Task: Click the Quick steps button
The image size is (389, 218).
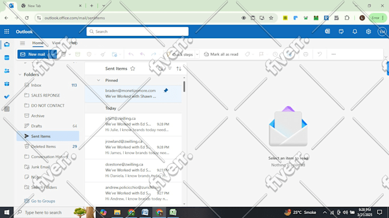Action: [180, 54]
